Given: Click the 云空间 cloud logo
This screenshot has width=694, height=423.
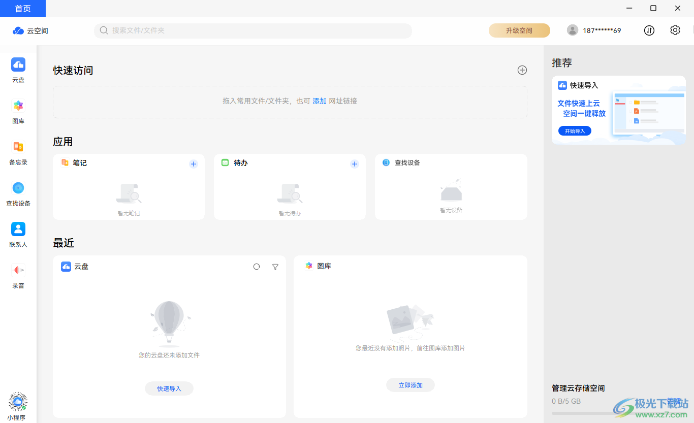Looking at the screenshot, I should point(18,30).
